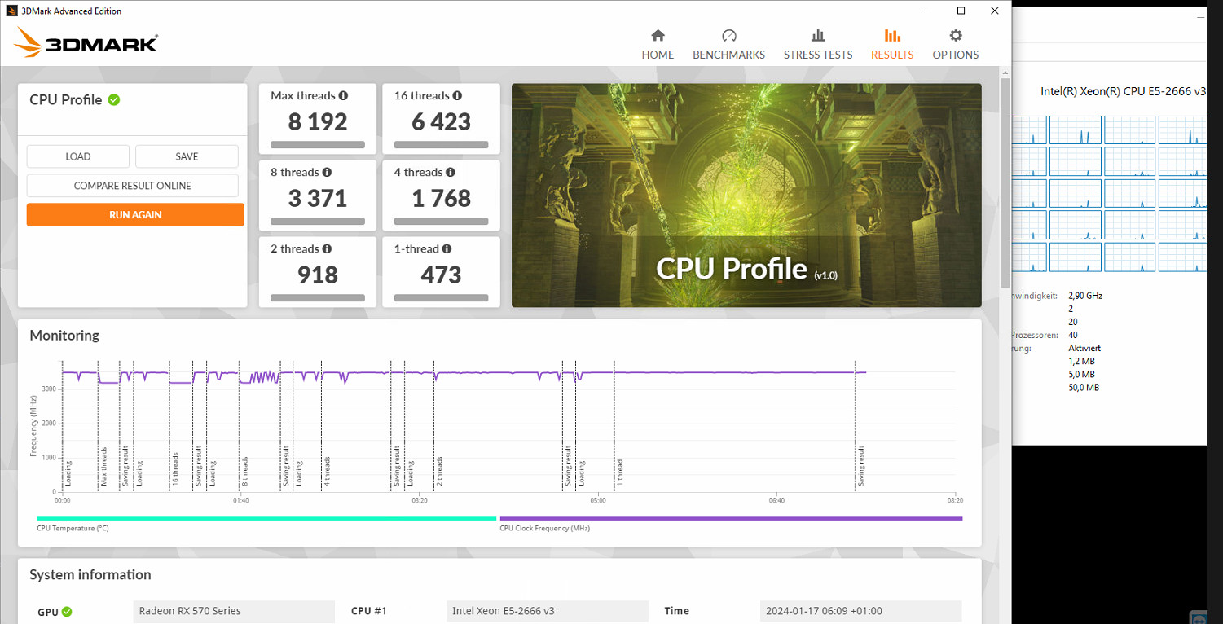Click Aktiviert in the Task Manager window
1223x624 pixels.
(1084, 348)
